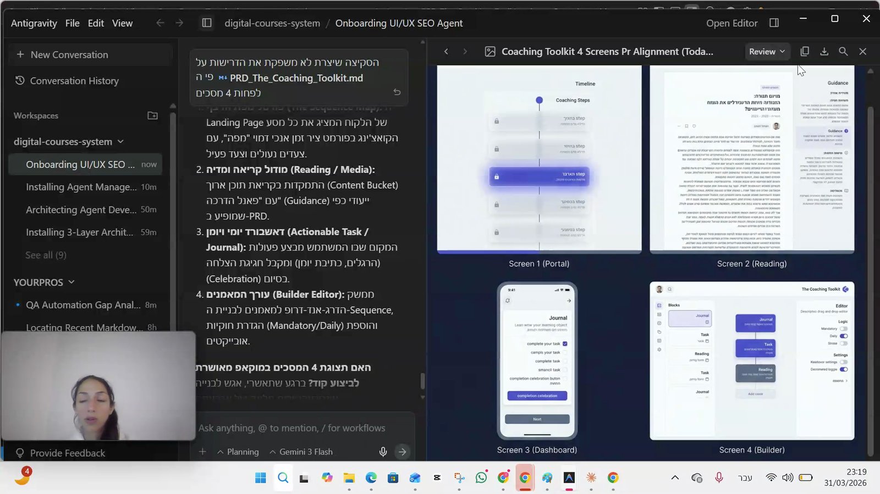Copy the artifact using the copy icon
The width and height of the screenshot is (880, 494).
coord(805,52)
